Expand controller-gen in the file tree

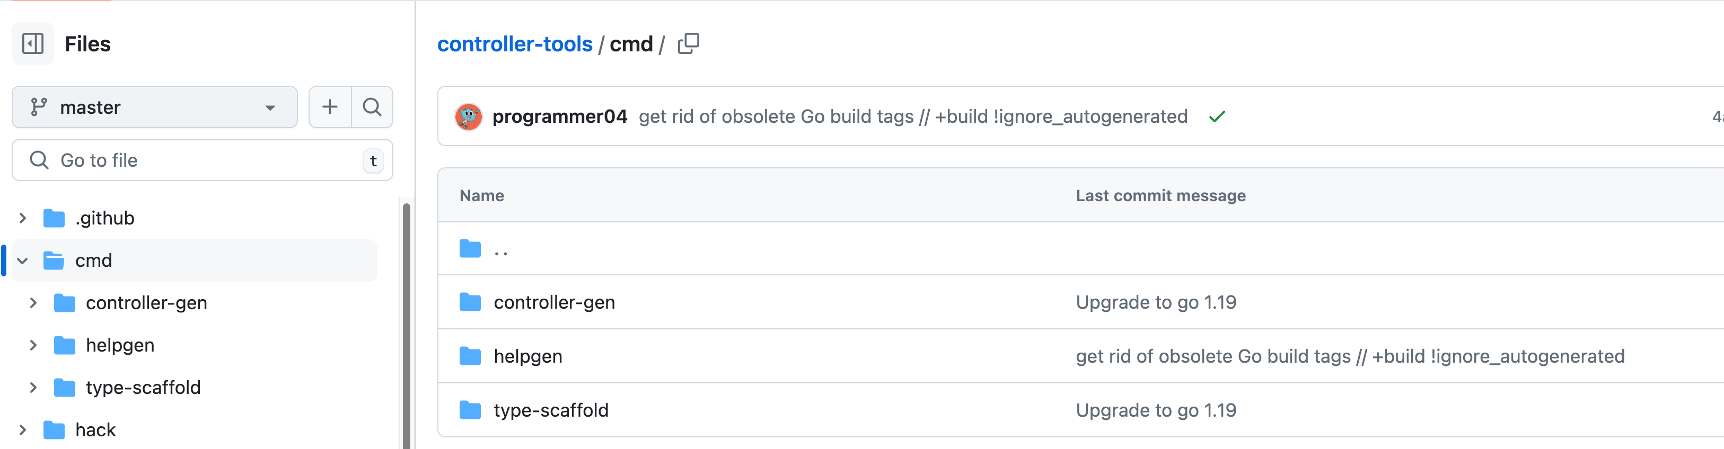tap(33, 303)
